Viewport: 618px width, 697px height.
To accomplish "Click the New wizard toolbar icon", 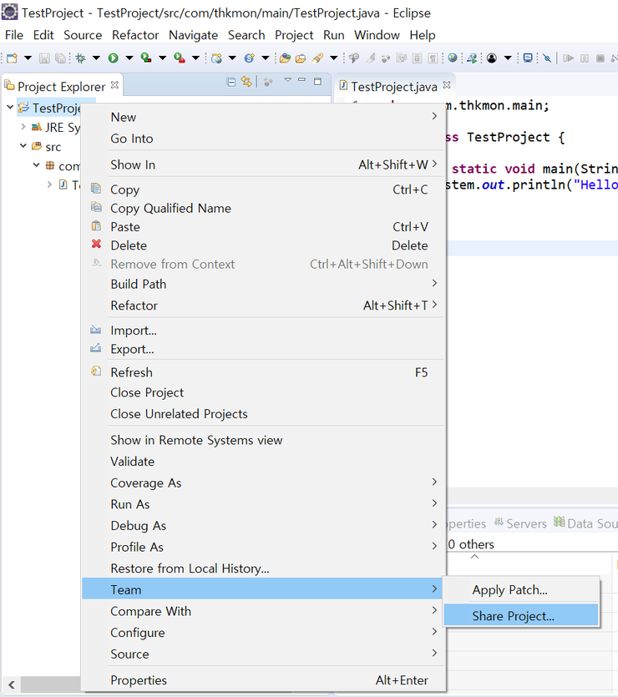I will [12, 58].
